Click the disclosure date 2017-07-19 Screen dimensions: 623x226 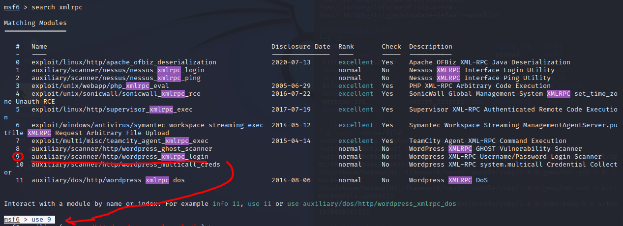click(291, 110)
